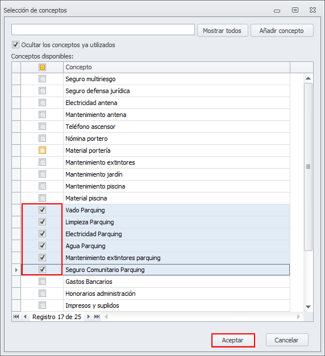Go to previous record arrow
This screenshot has width=325, height=356.
[25, 316]
